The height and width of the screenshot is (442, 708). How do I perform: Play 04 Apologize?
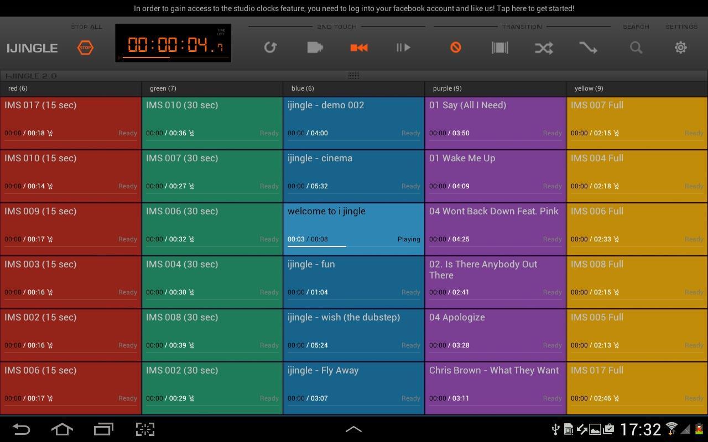point(496,335)
